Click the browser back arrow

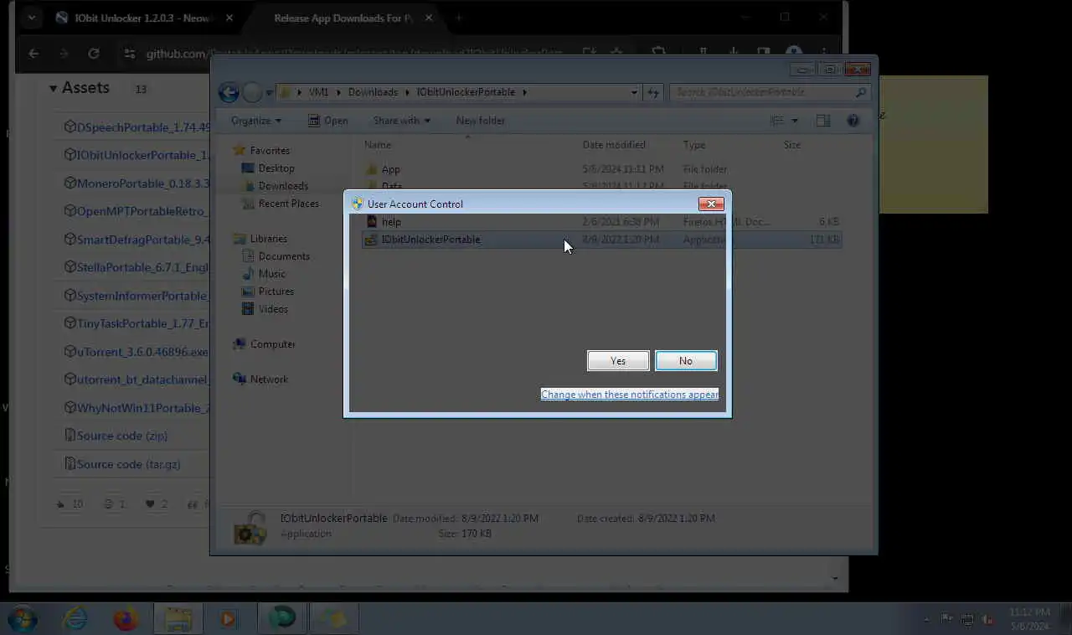click(x=33, y=54)
